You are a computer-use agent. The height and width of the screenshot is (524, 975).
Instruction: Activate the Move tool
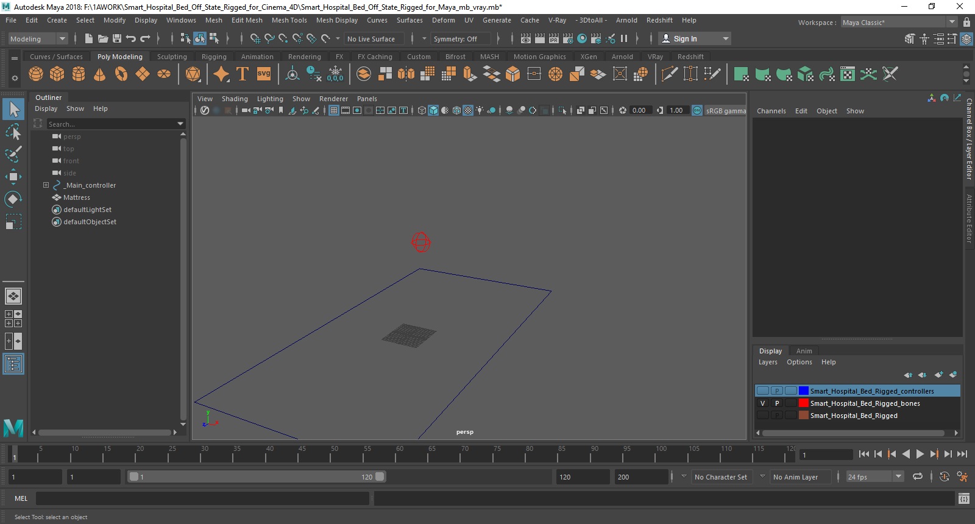click(x=13, y=177)
